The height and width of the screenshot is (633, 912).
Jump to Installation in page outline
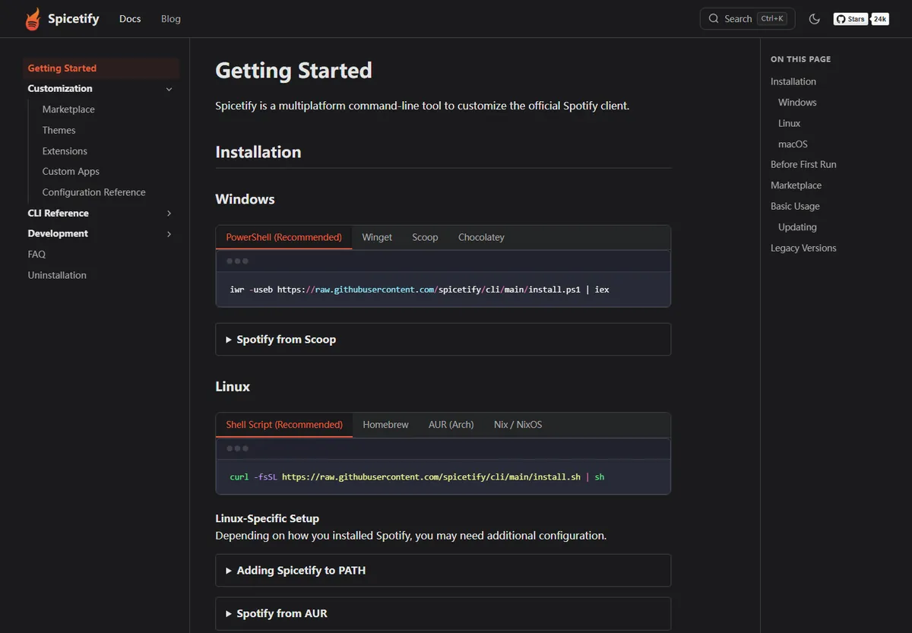click(793, 82)
